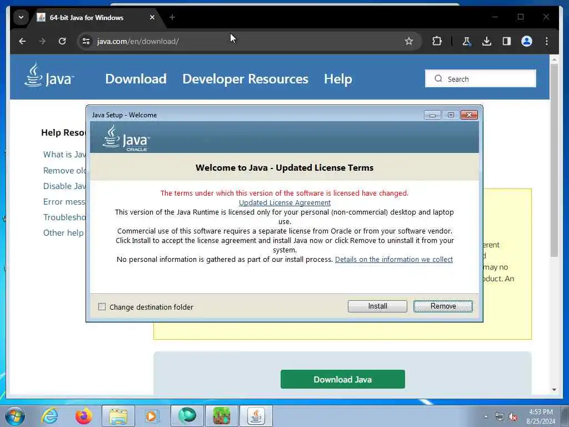Viewport: 569px width, 427px height.
Task: Open the Download menu on java.com
Action: [x=136, y=79]
